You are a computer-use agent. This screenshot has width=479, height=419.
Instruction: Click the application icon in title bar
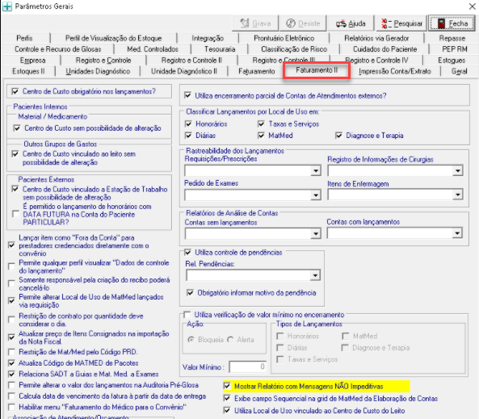[x=7, y=6]
